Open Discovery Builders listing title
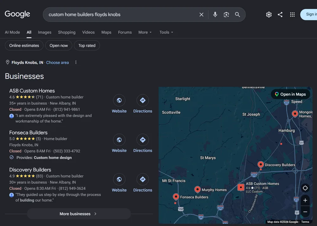The width and height of the screenshot is (317, 226). pos(30,170)
